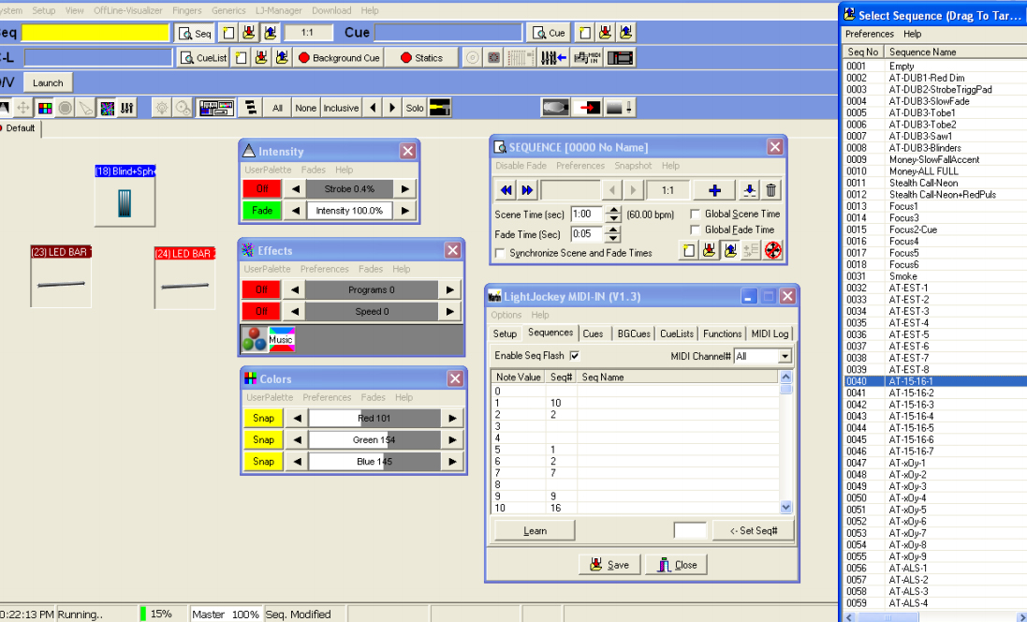The width and height of the screenshot is (1027, 622).
Task: Click the Learn button
Action: tap(535, 530)
